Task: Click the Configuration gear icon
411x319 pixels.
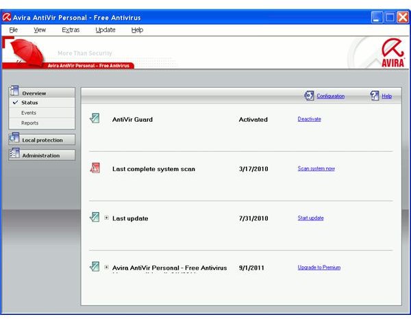Action: pos(309,96)
